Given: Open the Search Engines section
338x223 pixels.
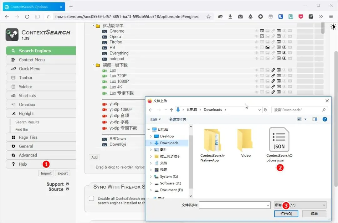Looking at the screenshot, I should coord(41,51).
